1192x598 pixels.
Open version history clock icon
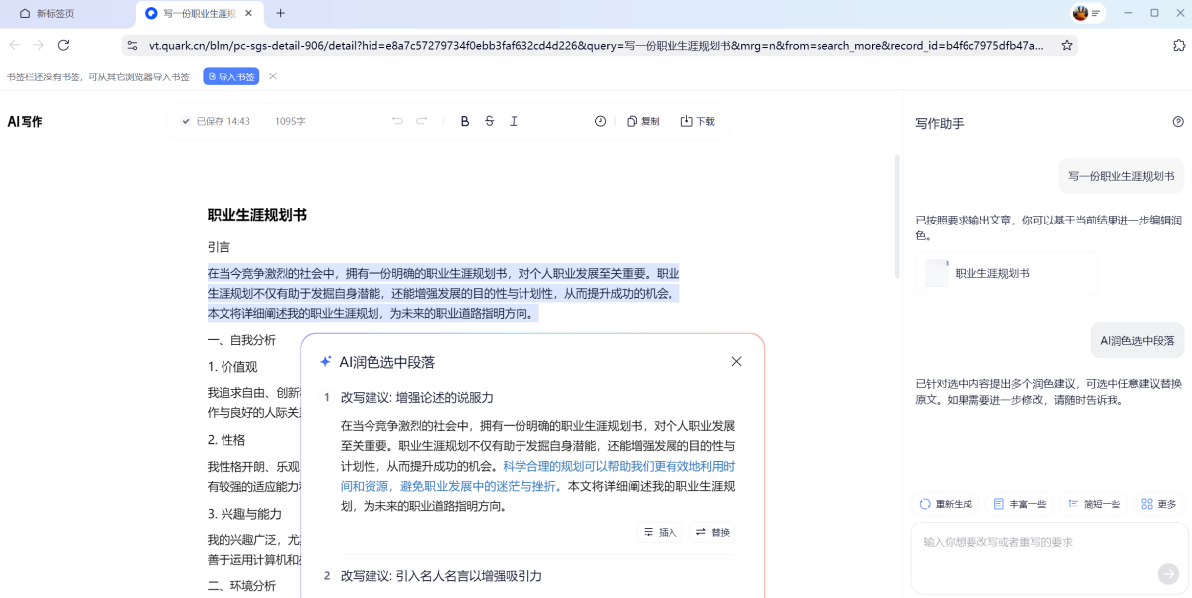[x=600, y=121]
